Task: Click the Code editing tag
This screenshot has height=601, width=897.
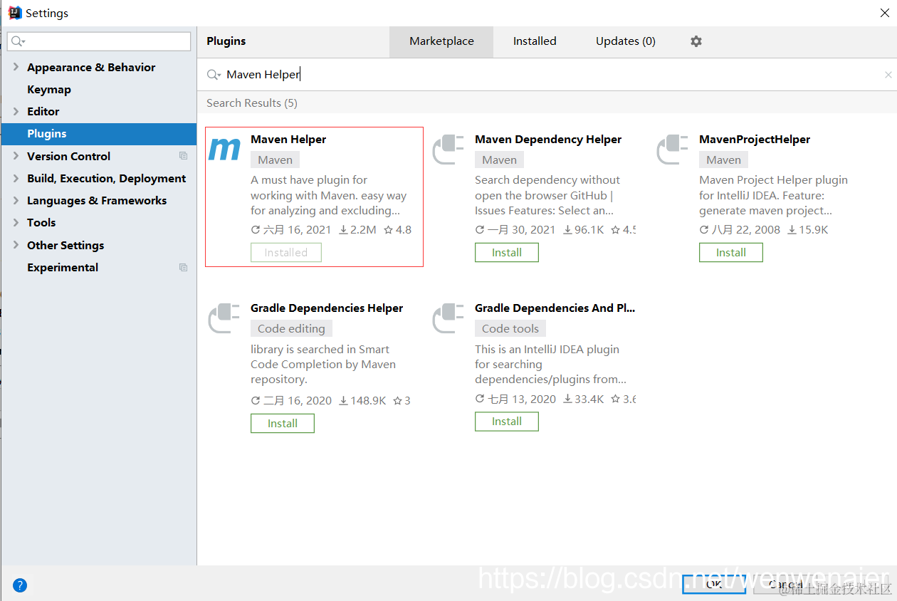Action: click(291, 329)
